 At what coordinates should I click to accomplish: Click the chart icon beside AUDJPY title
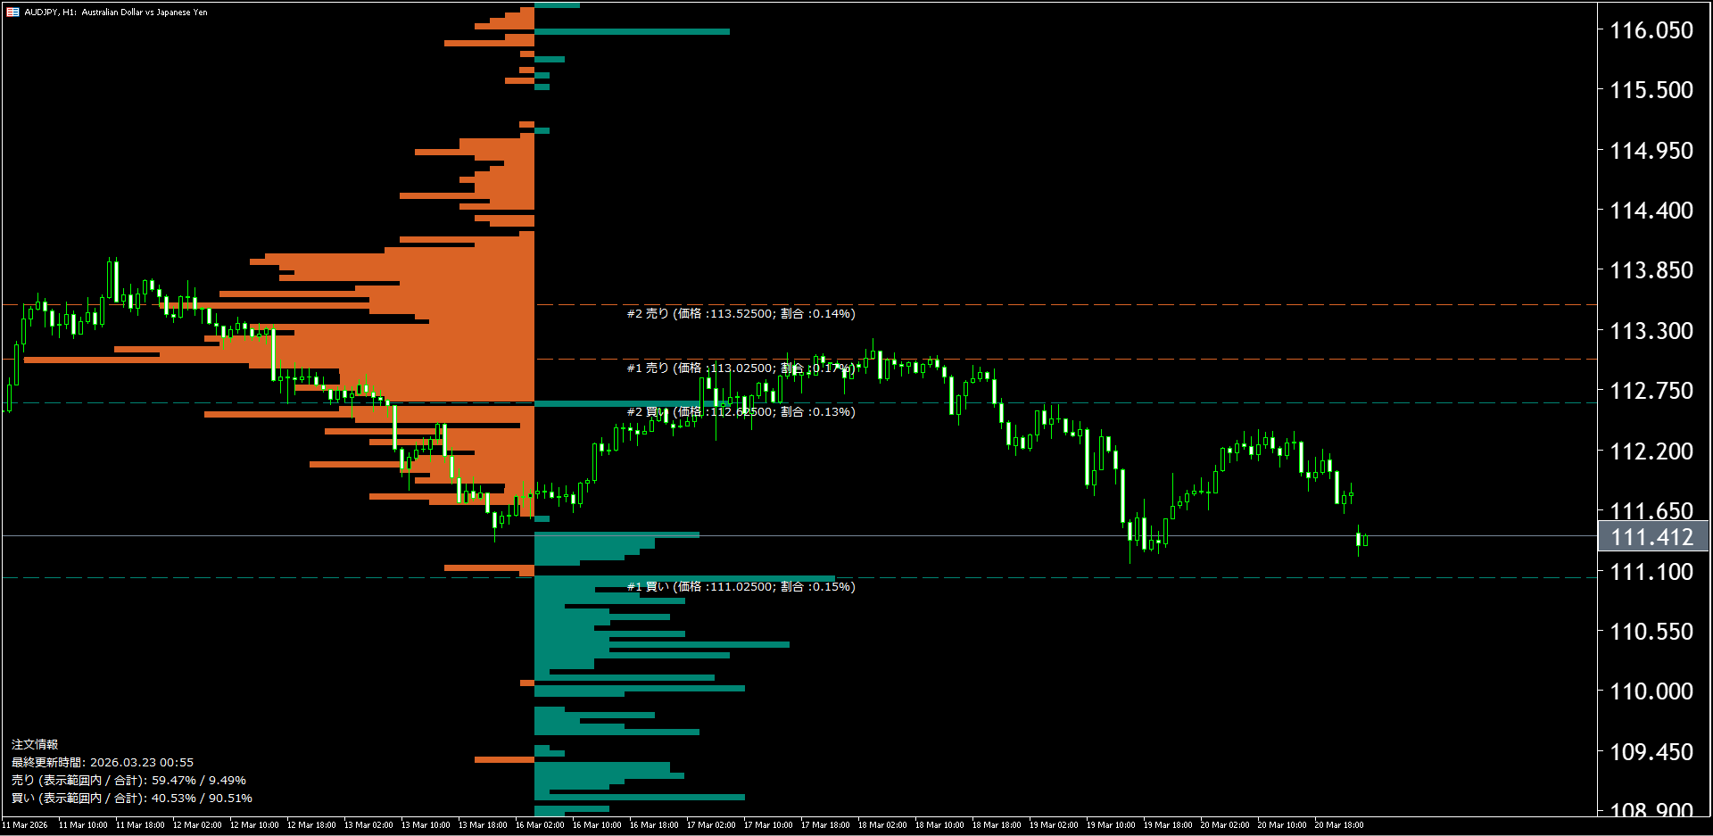coord(12,12)
